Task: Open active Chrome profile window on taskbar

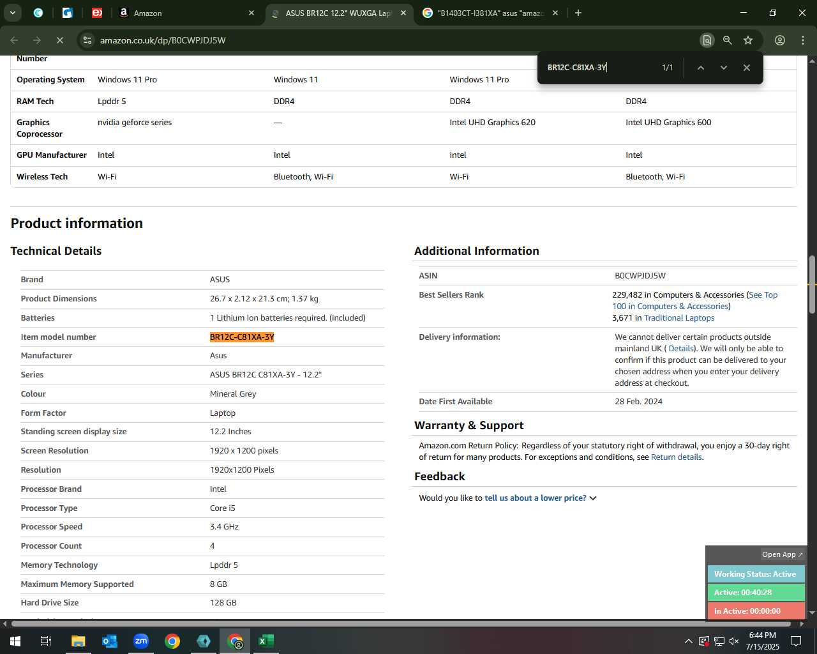Action: 235,641
